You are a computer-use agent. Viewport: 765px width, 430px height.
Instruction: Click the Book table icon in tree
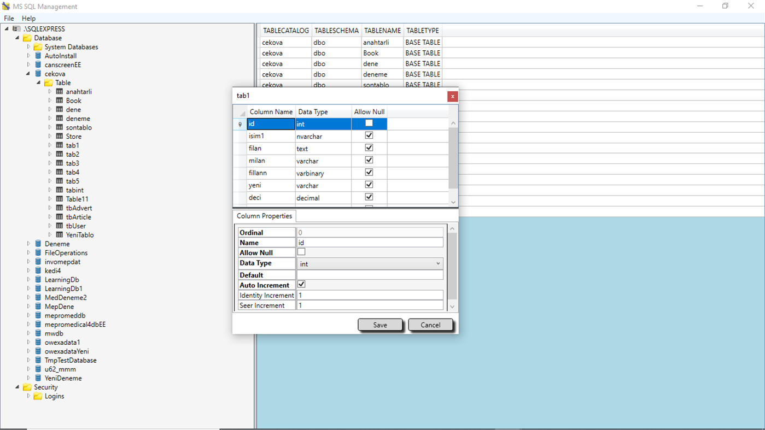(60, 101)
